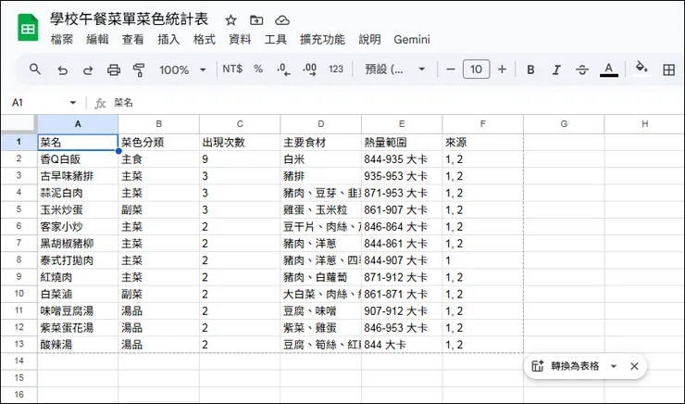Select column C header

pos(240,124)
